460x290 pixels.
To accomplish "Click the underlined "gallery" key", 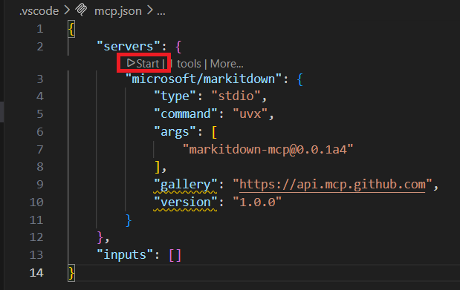I will coord(186,185).
